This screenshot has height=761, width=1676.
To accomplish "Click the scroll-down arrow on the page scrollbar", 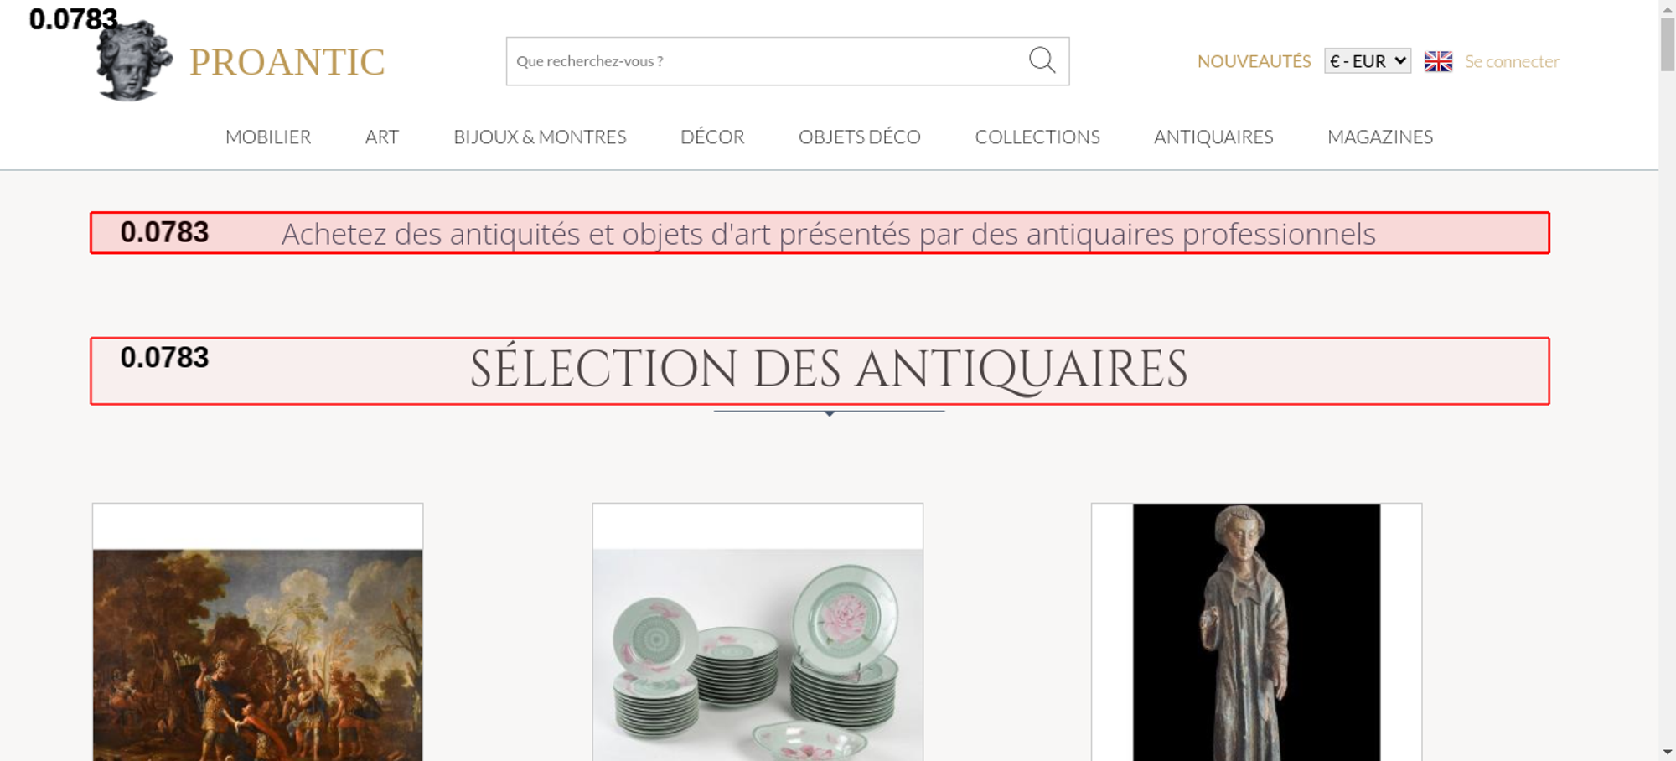I will click(x=1668, y=752).
